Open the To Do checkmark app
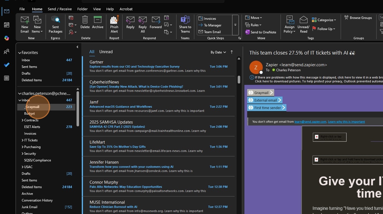This screenshot has width=383, height=214. (6, 65)
